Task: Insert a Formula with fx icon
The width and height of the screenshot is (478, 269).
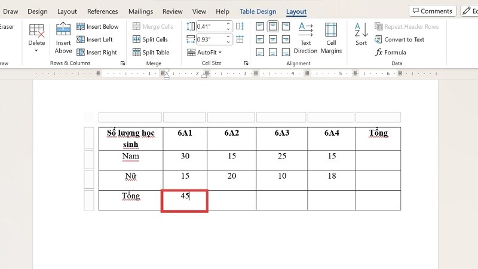Action: 391,53
